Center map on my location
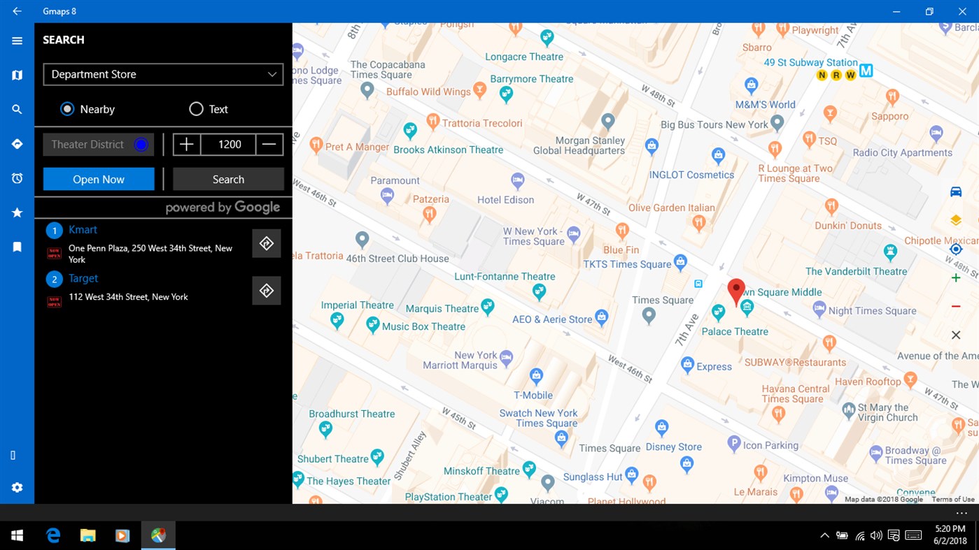979x550 pixels. [x=955, y=248]
